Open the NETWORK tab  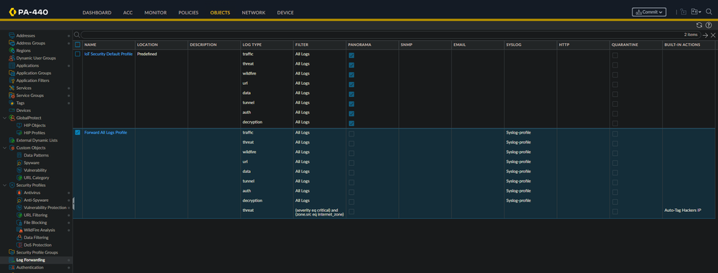point(253,13)
